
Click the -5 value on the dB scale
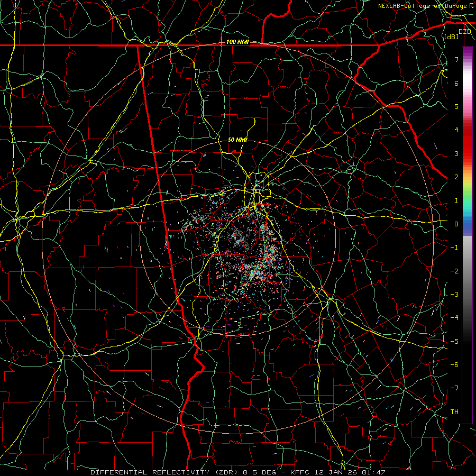point(454,341)
